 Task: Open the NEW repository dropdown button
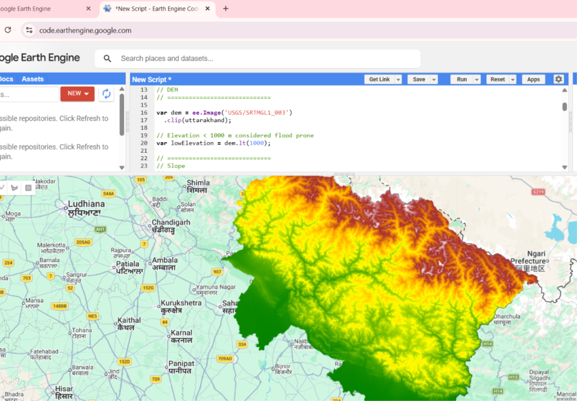[x=78, y=94]
